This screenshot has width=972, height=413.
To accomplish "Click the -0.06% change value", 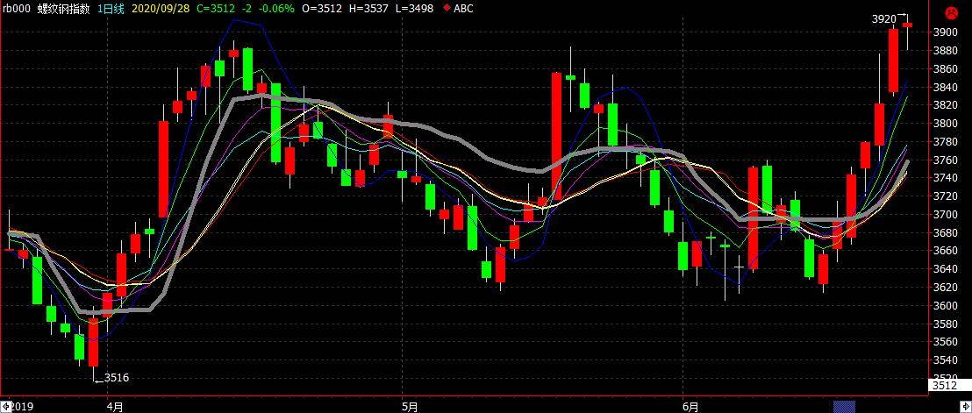I will pyautogui.click(x=278, y=9).
